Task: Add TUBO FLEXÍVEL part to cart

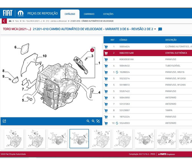Action: pyautogui.click(x=106, y=66)
